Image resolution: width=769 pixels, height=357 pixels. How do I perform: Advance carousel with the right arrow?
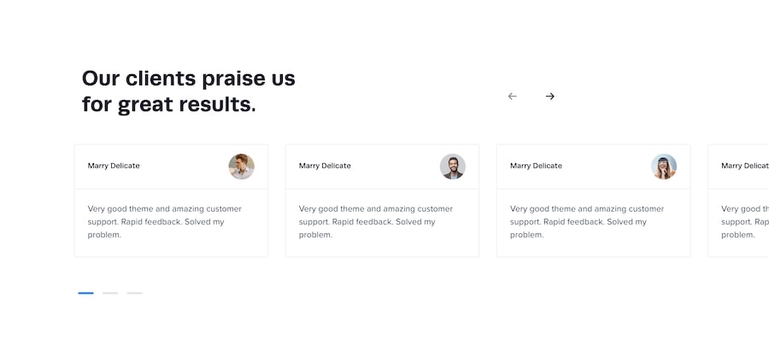point(550,97)
